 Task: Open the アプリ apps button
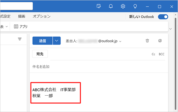tap(20, 27)
